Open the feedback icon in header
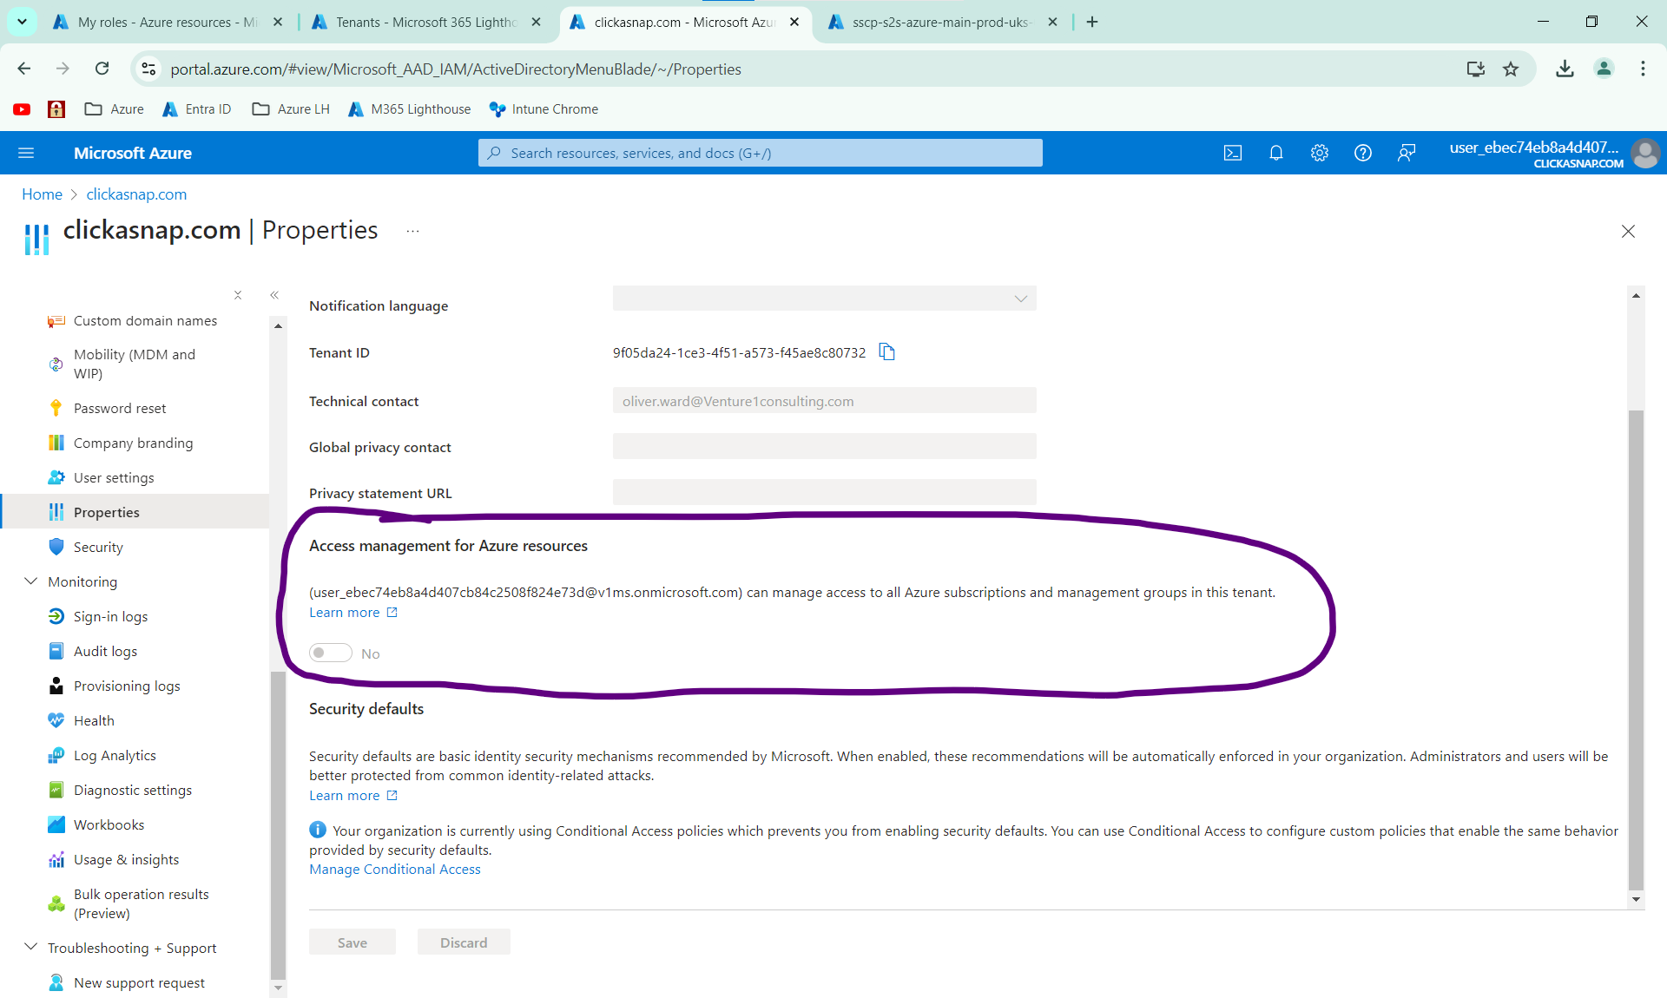This screenshot has width=1667, height=998. [1406, 153]
